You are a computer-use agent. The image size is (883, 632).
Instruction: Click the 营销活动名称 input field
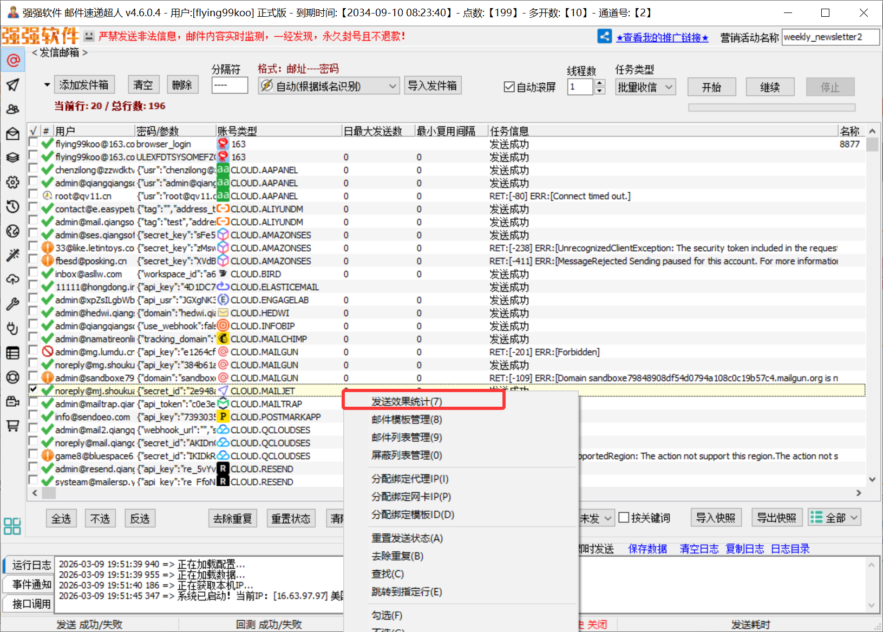830,37
